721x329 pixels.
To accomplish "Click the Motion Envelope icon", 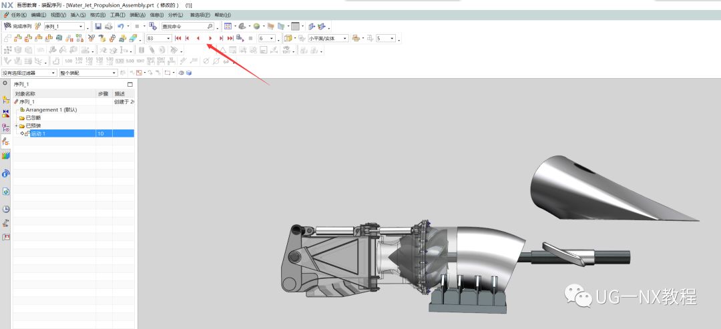I will click(x=134, y=38).
